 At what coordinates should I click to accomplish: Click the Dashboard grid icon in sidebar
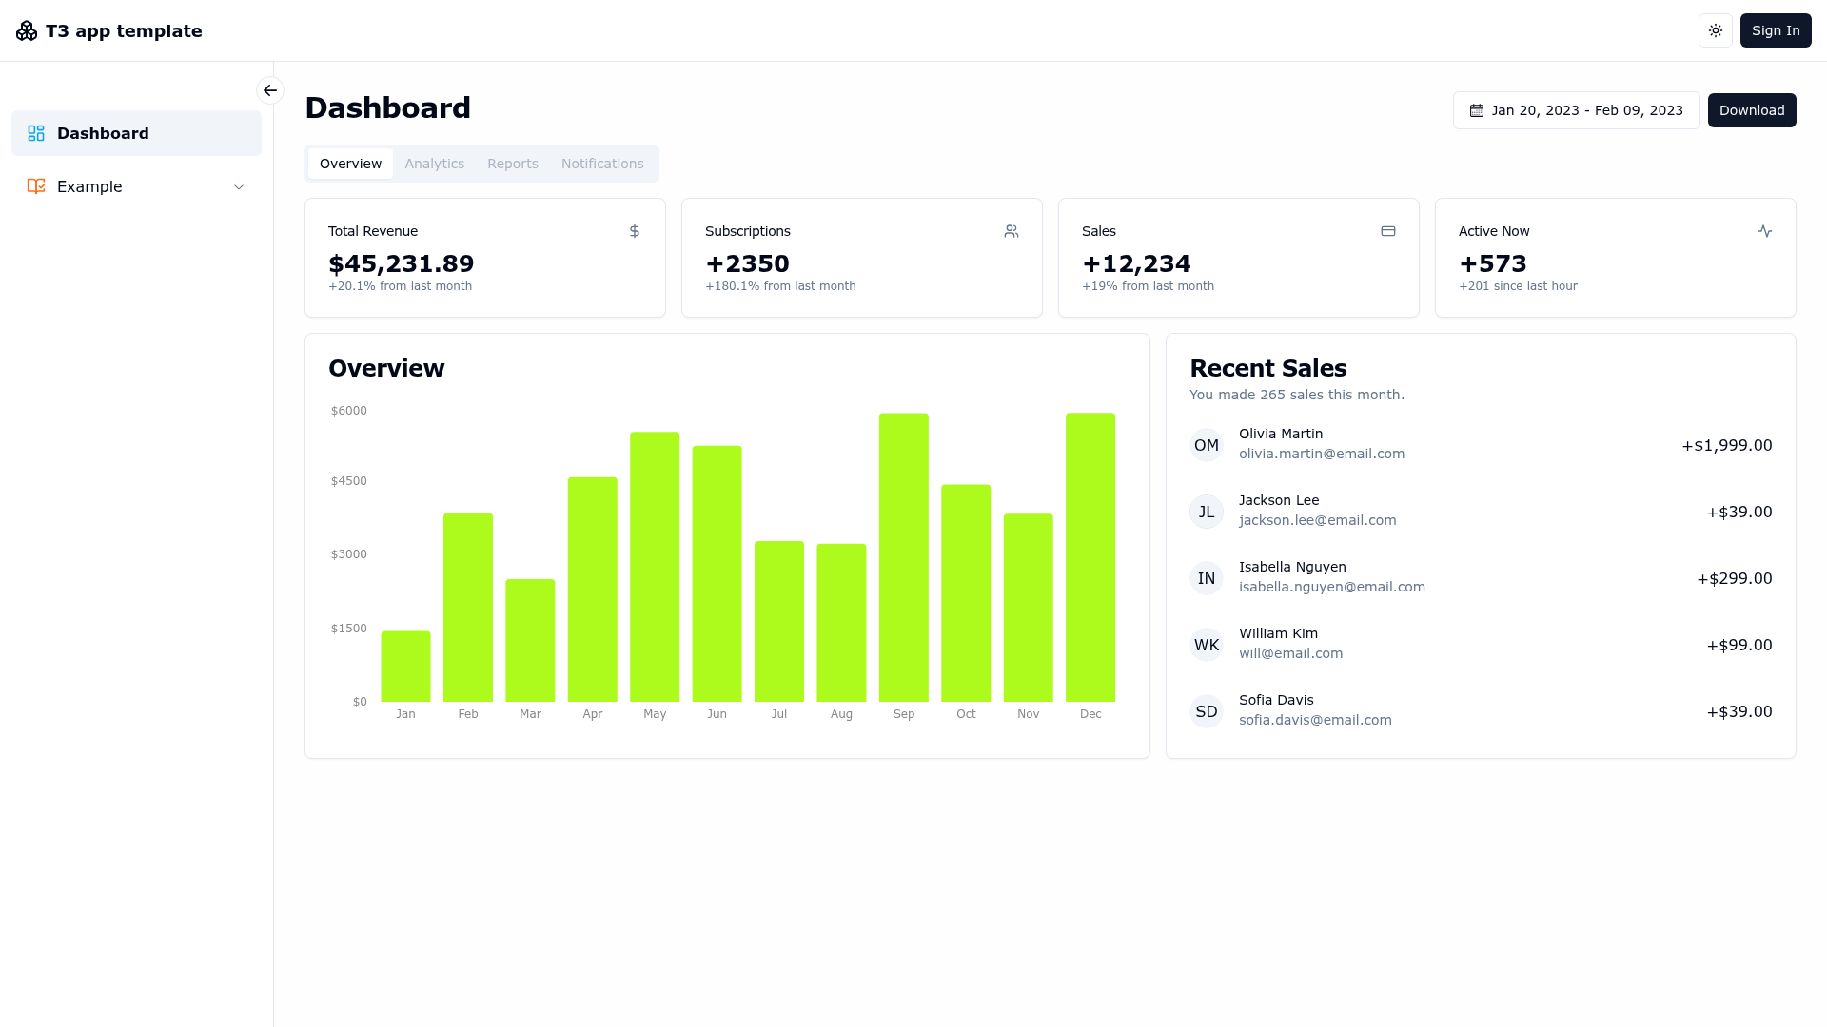tap(36, 133)
